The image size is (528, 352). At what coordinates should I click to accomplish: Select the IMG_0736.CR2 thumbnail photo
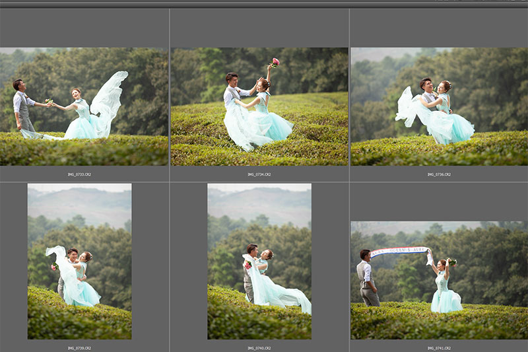(440, 106)
